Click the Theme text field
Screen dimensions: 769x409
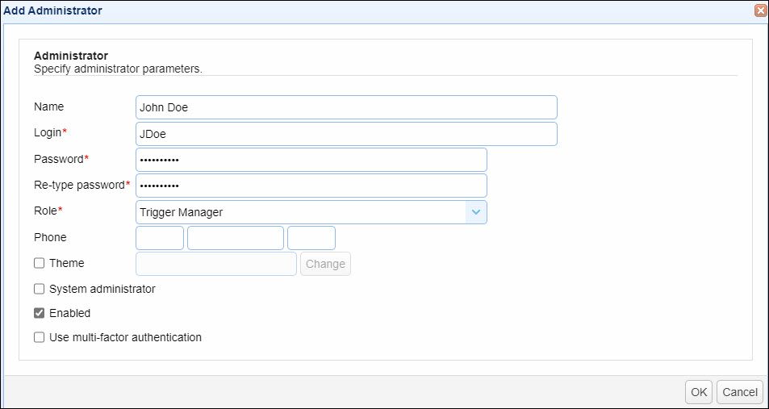216,264
